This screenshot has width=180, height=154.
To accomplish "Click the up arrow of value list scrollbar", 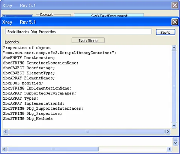I will click(174, 48).
